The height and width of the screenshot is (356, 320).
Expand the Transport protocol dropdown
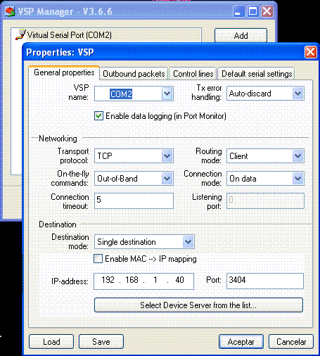click(167, 155)
